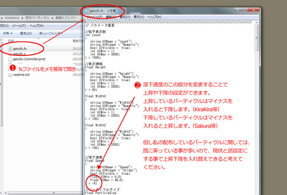Screen dimensions: 287x195
Task: Click the '//表示領域' comment line
Action: (94, 64)
